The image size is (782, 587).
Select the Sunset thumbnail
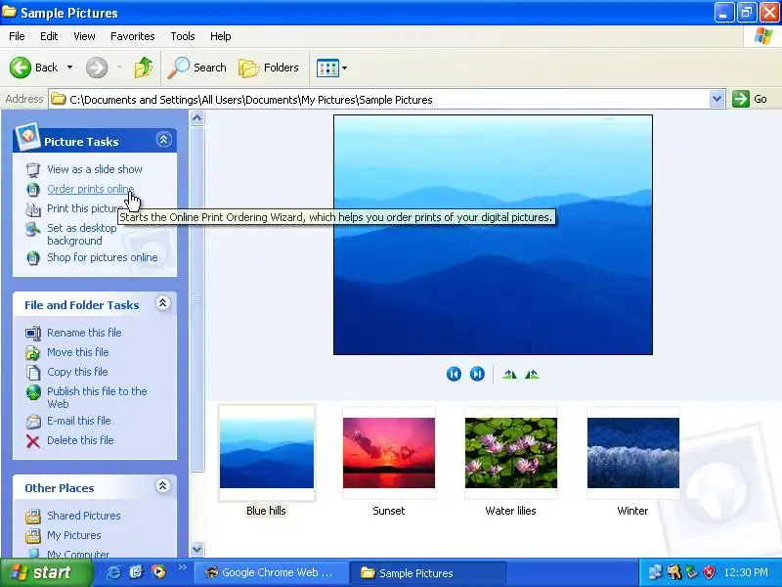click(x=389, y=453)
